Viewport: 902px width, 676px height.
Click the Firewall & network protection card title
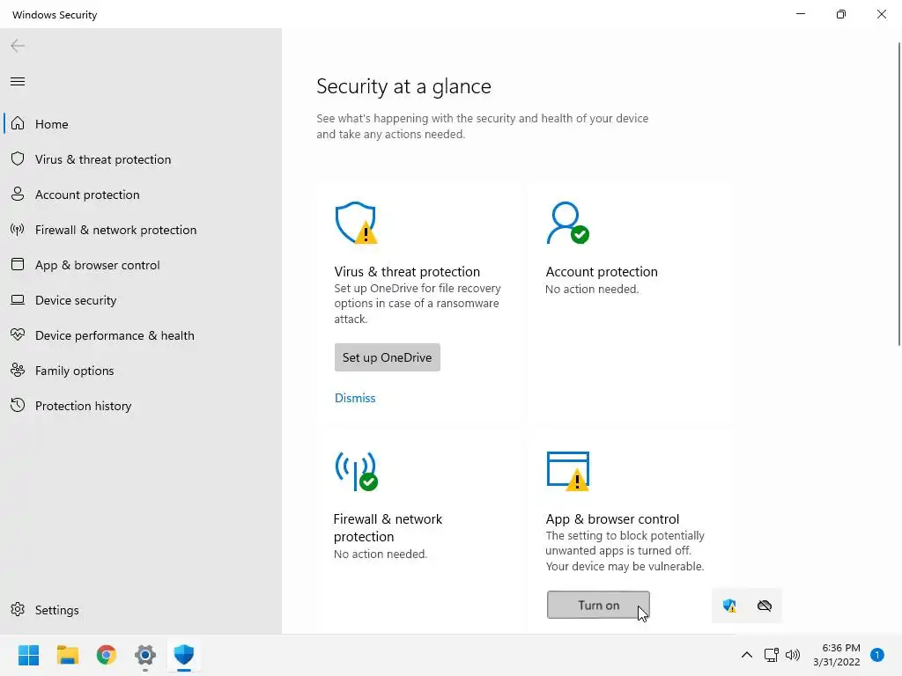(x=388, y=528)
